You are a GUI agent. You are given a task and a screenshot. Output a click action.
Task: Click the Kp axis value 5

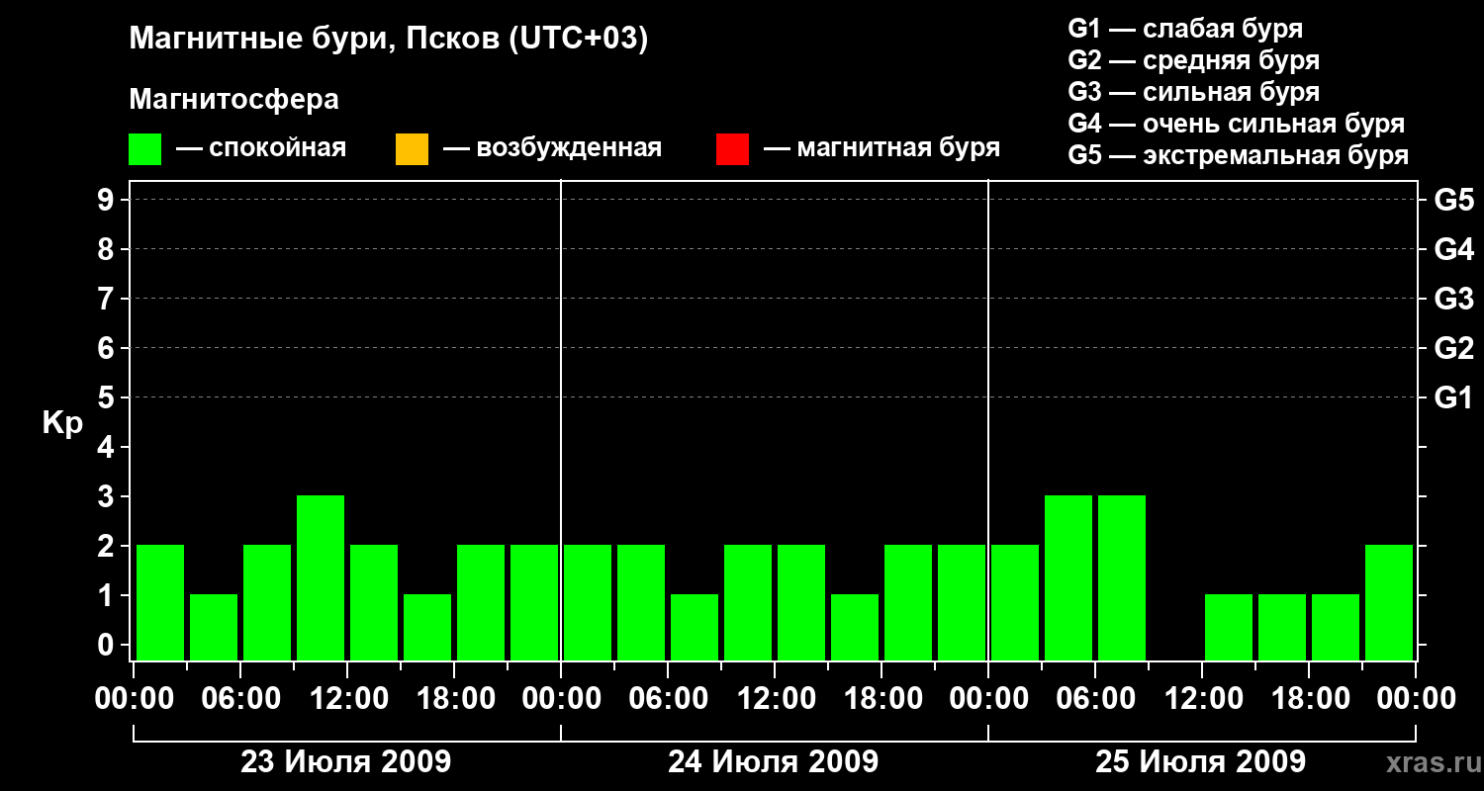tap(108, 397)
